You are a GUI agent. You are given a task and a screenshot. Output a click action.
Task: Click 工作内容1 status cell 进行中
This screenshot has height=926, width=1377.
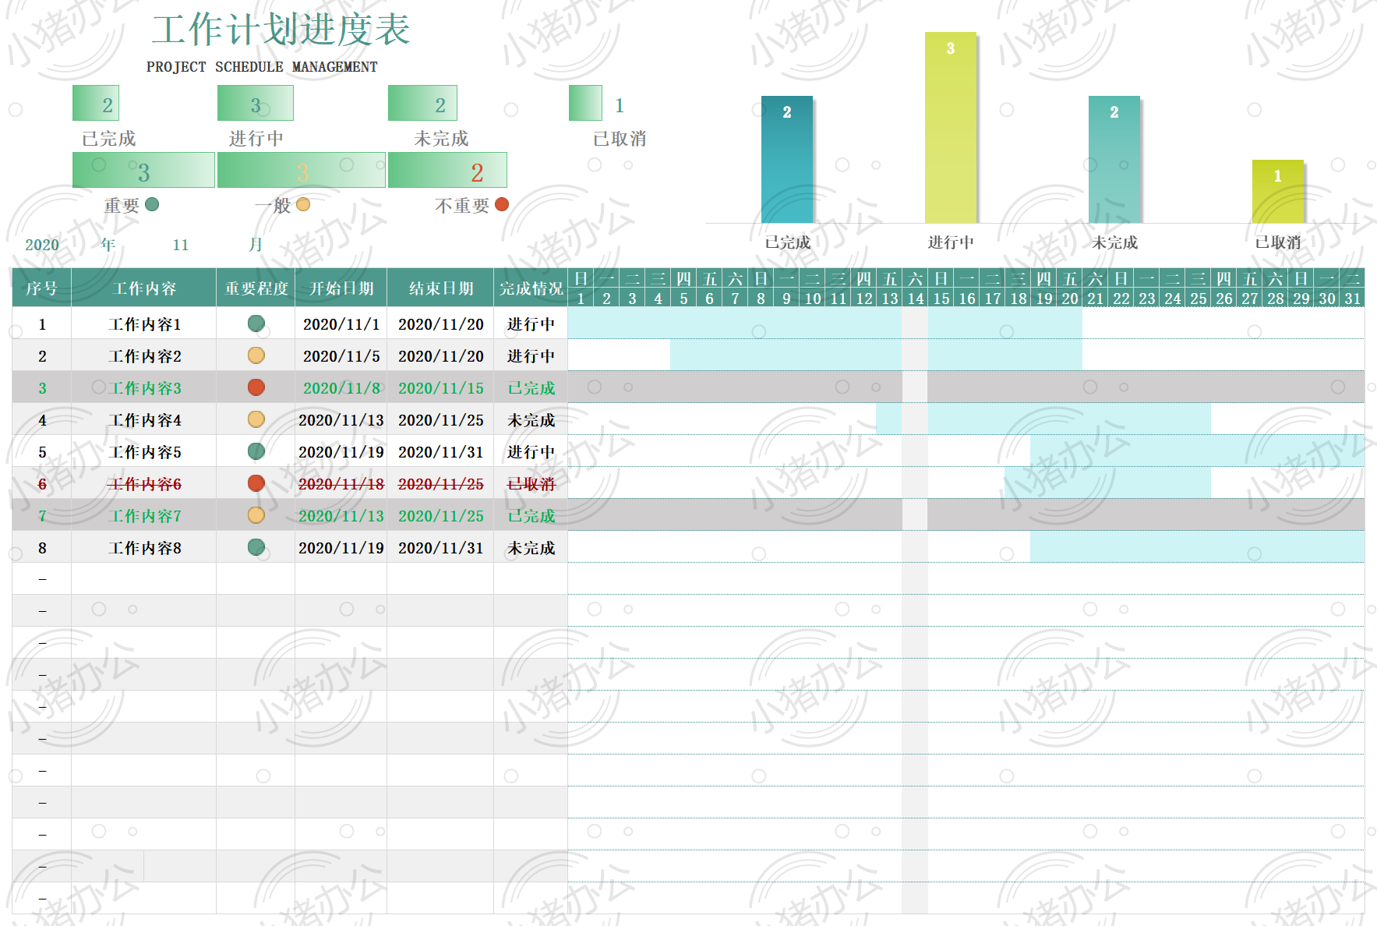[531, 323]
